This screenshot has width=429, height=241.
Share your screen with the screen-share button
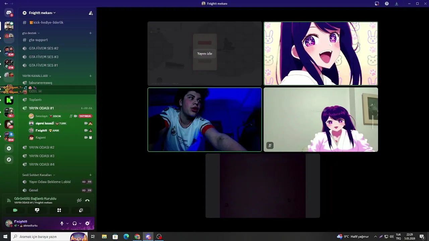[37, 210]
